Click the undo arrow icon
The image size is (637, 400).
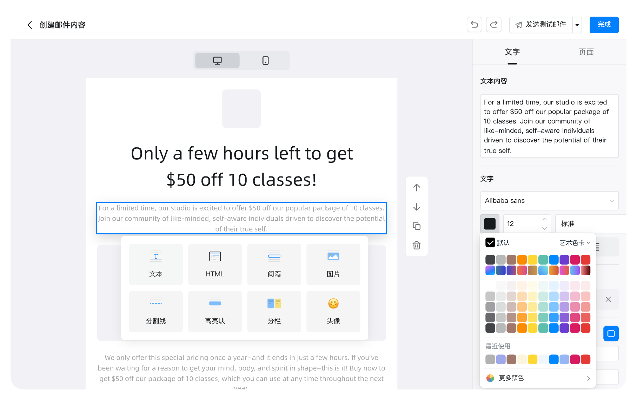pyautogui.click(x=474, y=25)
